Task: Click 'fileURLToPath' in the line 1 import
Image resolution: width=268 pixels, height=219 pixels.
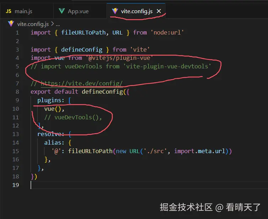Action: [83, 33]
